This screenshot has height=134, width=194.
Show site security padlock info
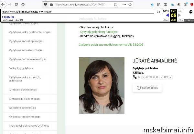pos(51,5)
